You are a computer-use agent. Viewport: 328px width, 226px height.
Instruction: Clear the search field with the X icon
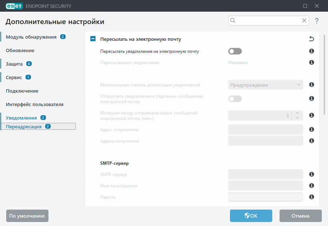click(x=304, y=21)
